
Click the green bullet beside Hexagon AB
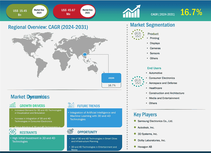coord(135,147)
